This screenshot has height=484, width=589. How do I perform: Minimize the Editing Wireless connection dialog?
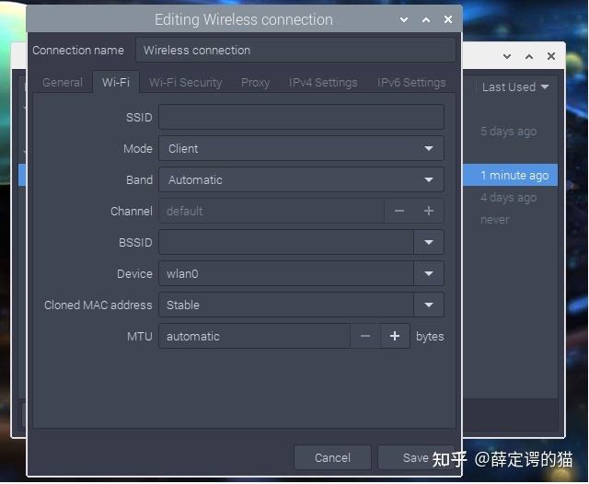tap(404, 19)
